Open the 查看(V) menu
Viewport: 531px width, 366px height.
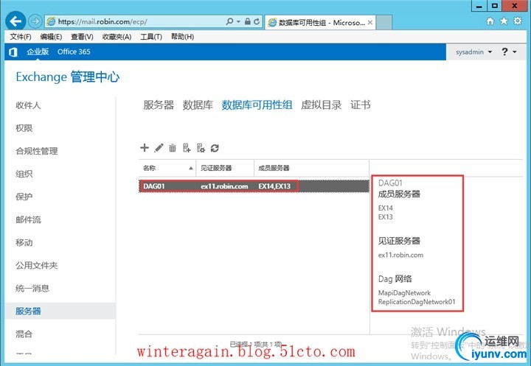tap(82, 37)
